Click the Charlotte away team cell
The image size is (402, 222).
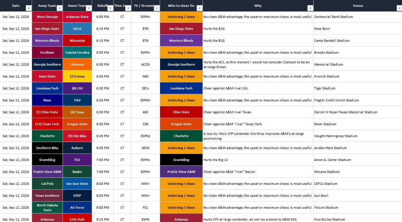[x=47, y=136]
